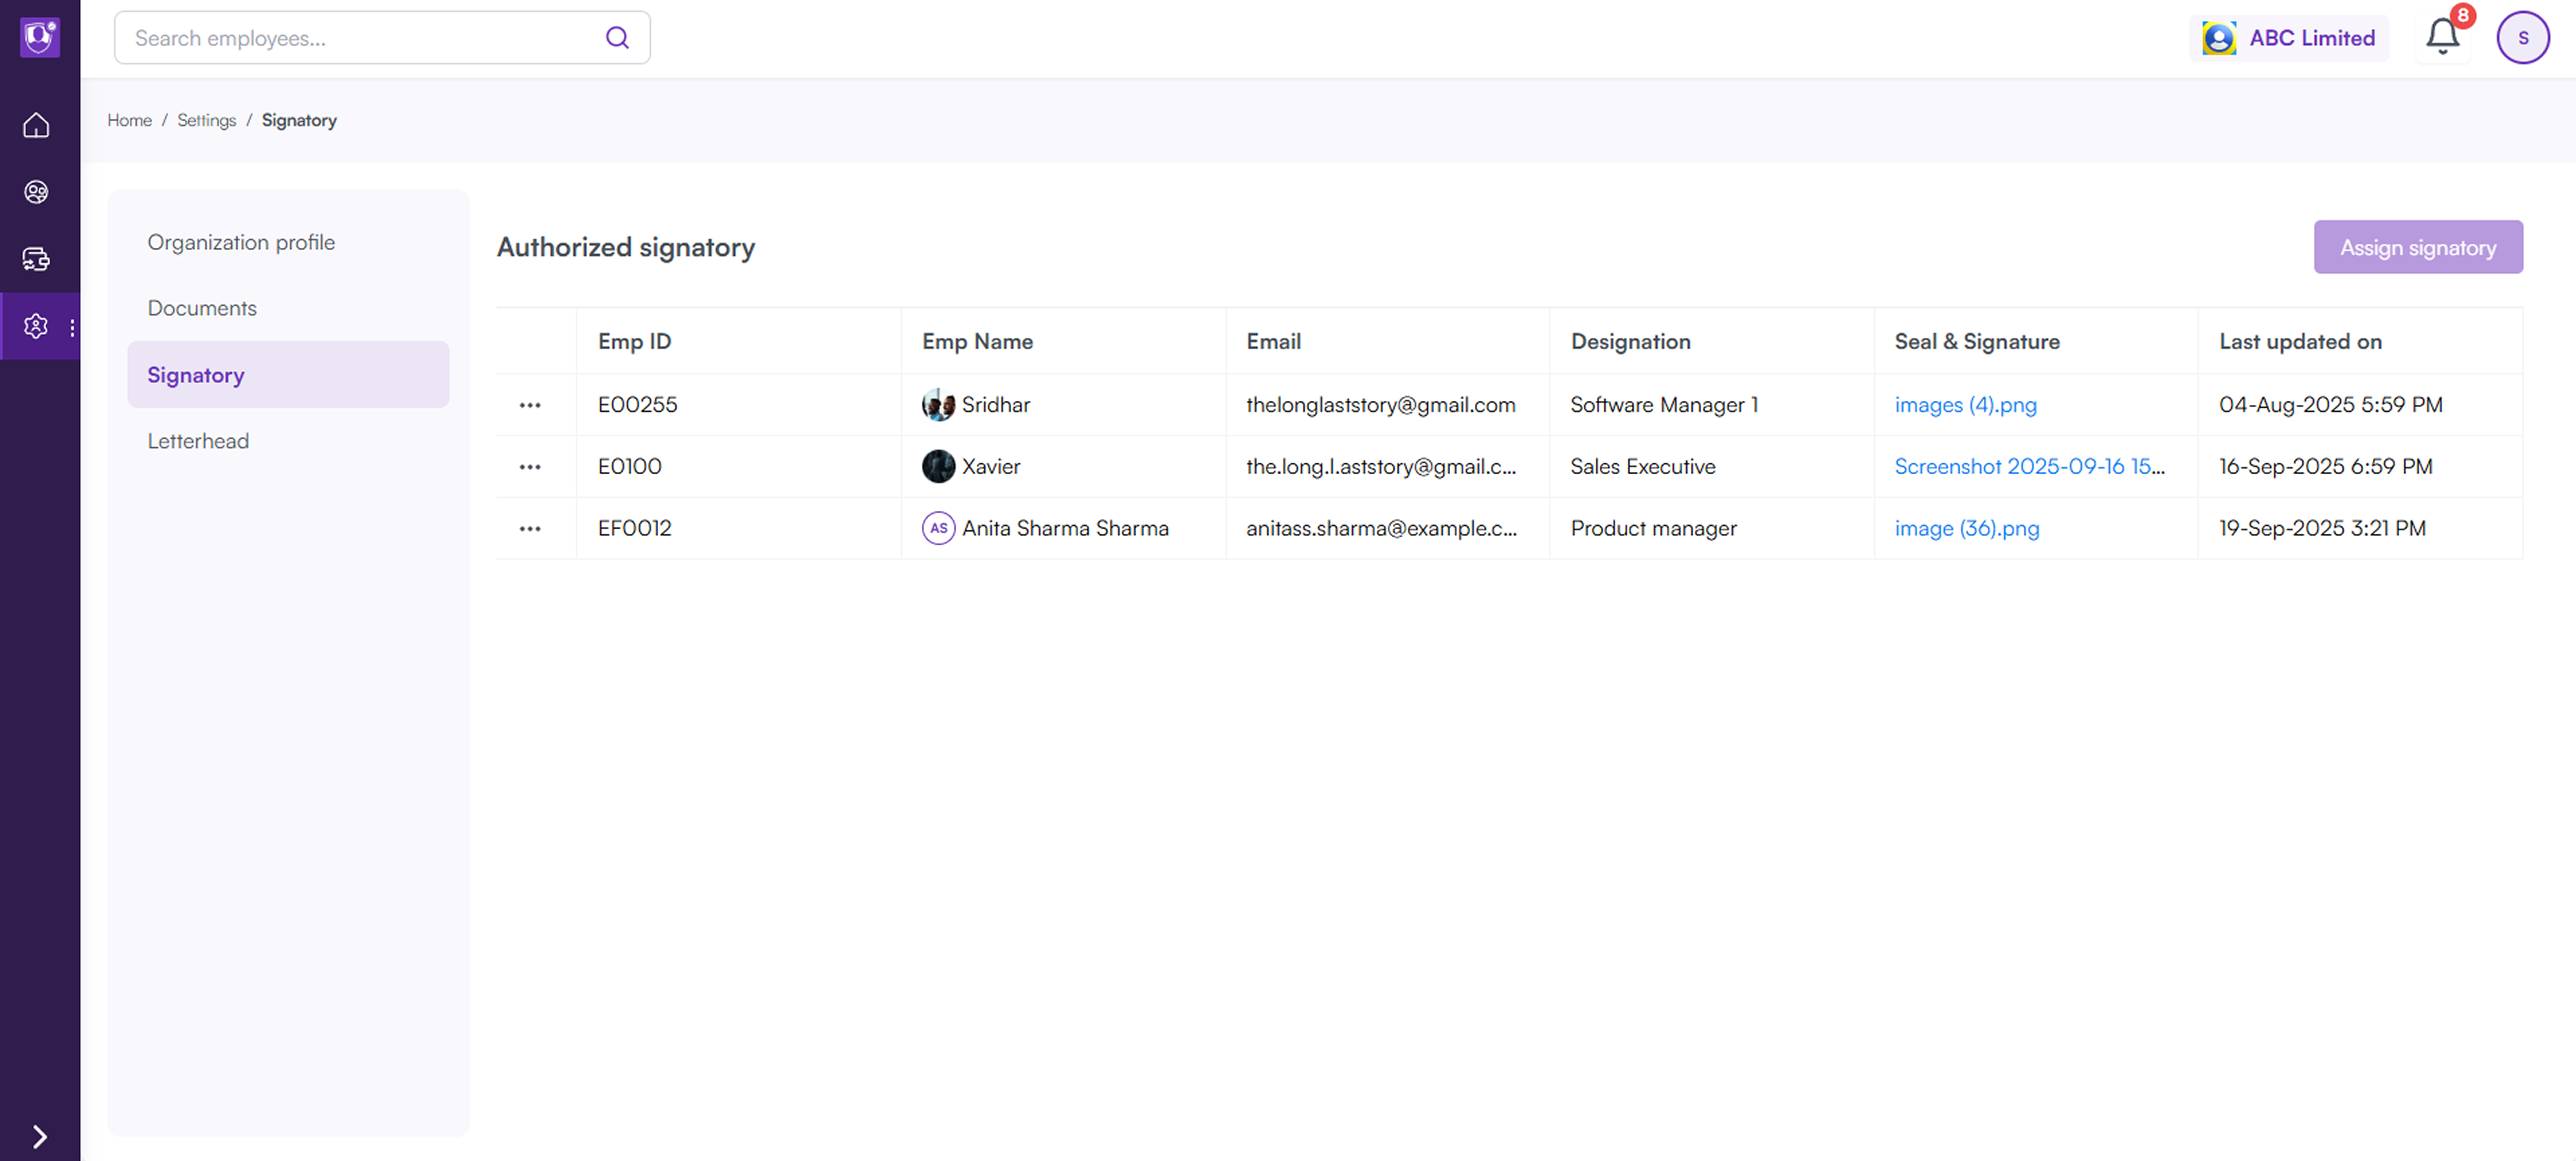Image resolution: width=2576 pixels, height=1161 pixels.
Task: Open the notifications bell with 8 alerts
Action: [x=2442, y=37]
